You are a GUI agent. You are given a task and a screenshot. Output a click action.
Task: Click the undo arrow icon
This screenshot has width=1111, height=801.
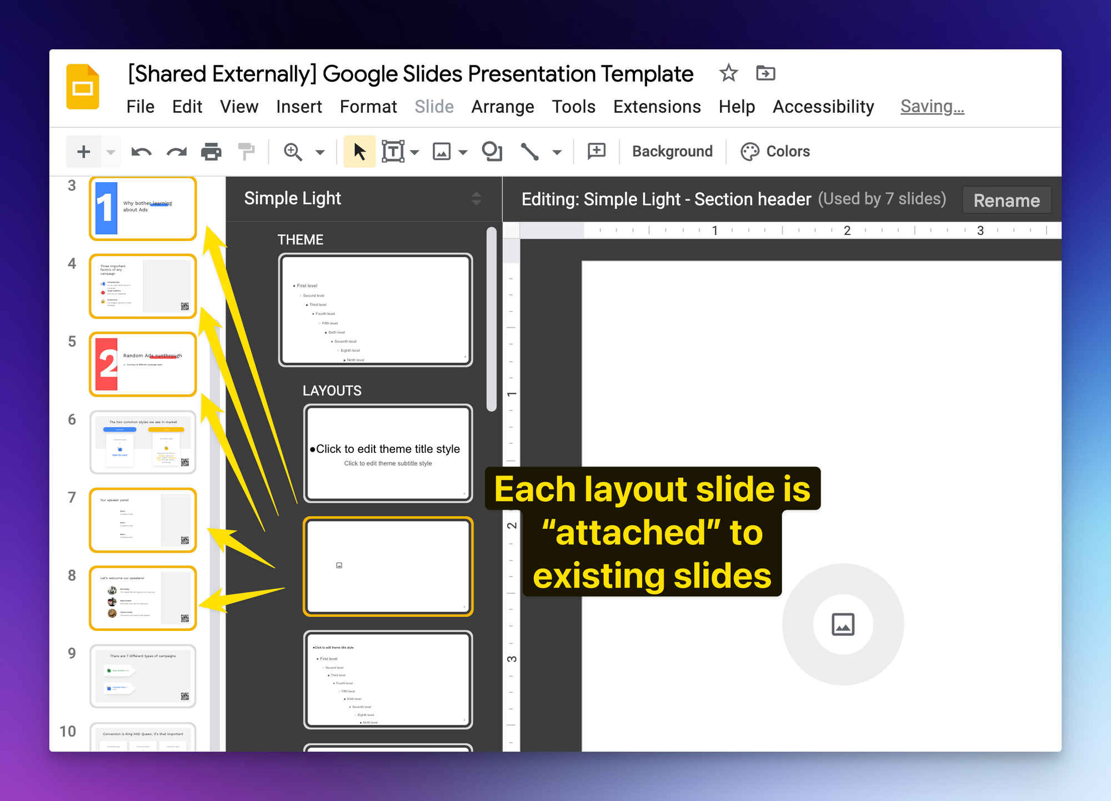coord(141,152)
